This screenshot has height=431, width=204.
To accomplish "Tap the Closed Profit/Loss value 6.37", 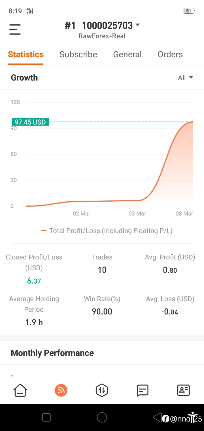I will [34, 281].
